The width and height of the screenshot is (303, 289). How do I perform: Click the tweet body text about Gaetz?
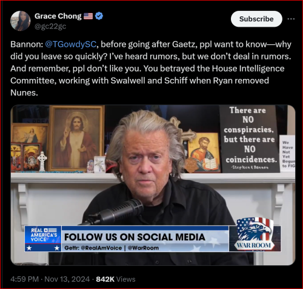coord(151,69)
